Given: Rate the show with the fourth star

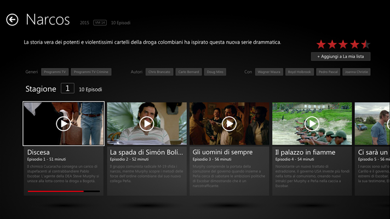Looking at the screenshot, I should click(x=354, y=44).
